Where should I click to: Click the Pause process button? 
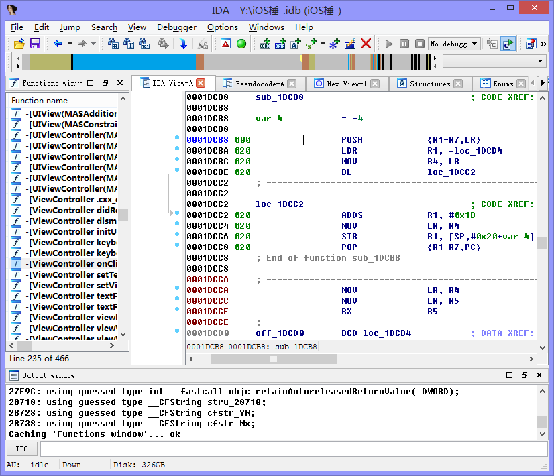(404, 44)
